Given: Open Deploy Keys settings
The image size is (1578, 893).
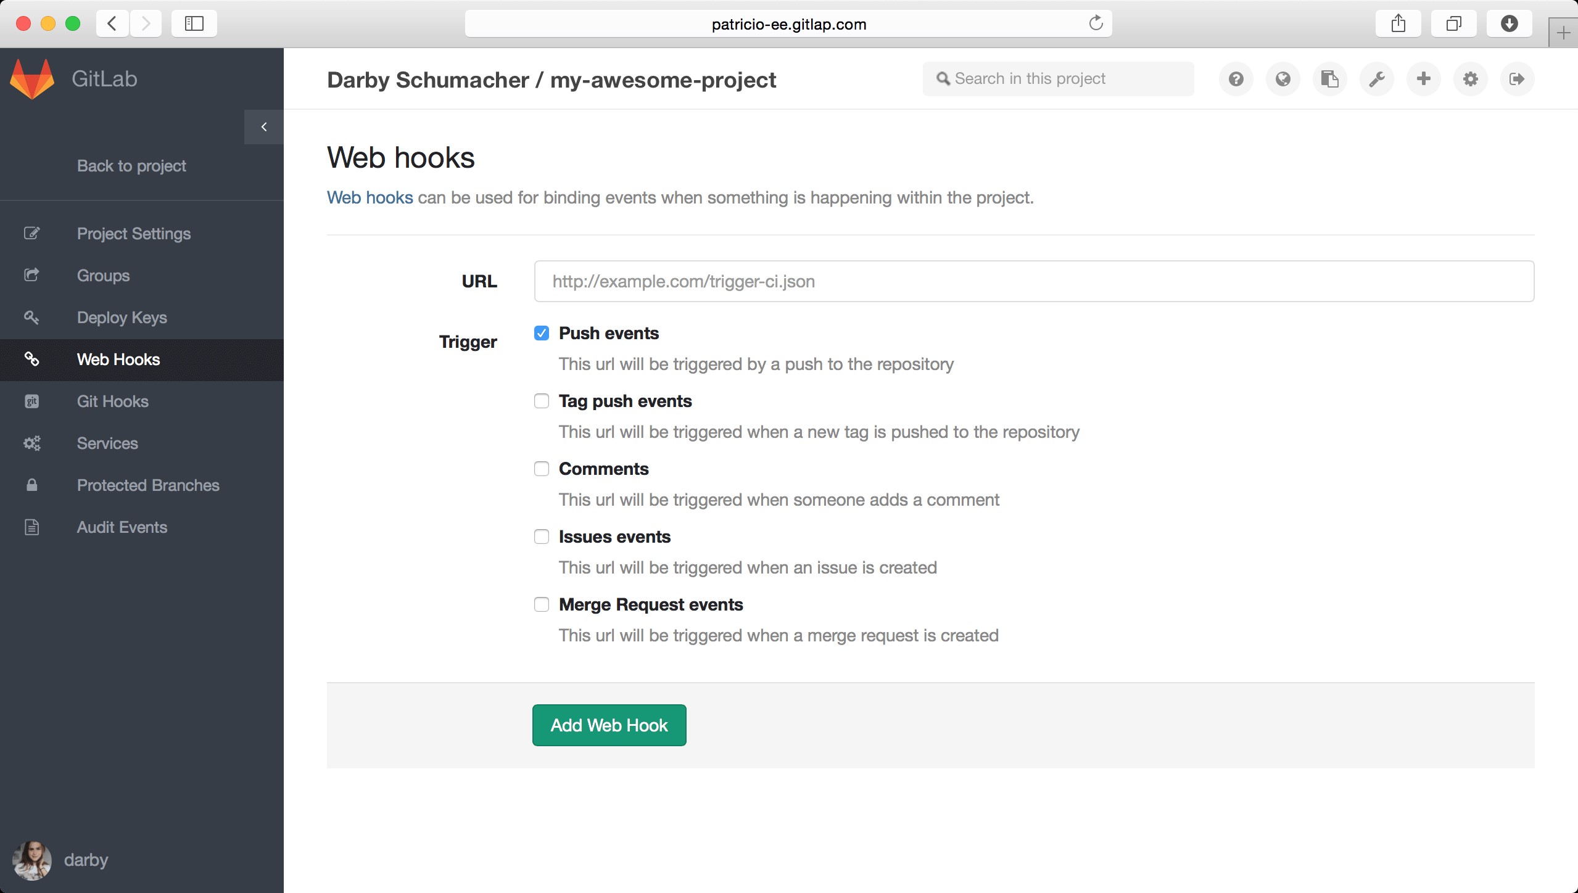Looking at the screenshot, I should [x=123, y=316].
